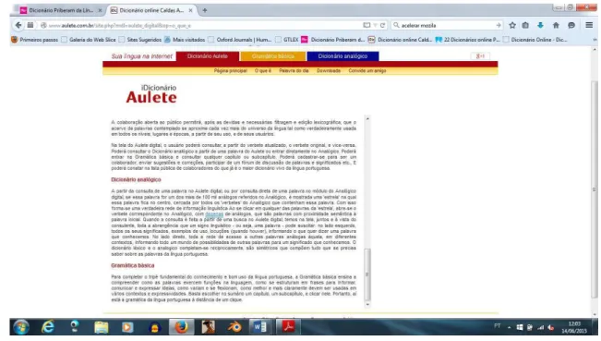The image size is (601, 341).
Task: Click the search go arrow
Action: pos(499,25)
